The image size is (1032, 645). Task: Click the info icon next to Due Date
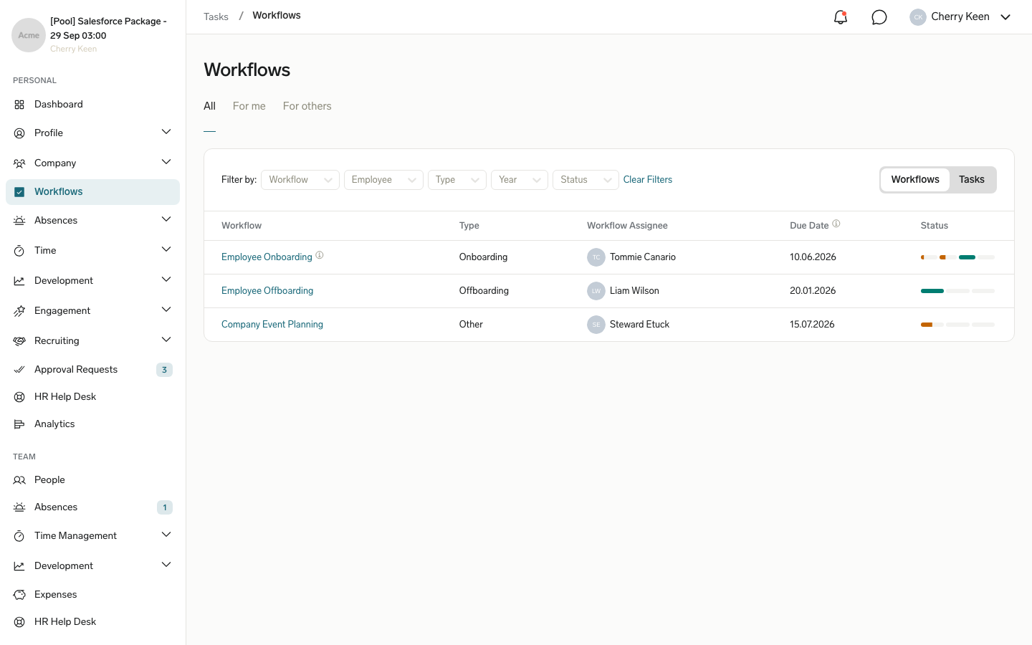point(836,224)
